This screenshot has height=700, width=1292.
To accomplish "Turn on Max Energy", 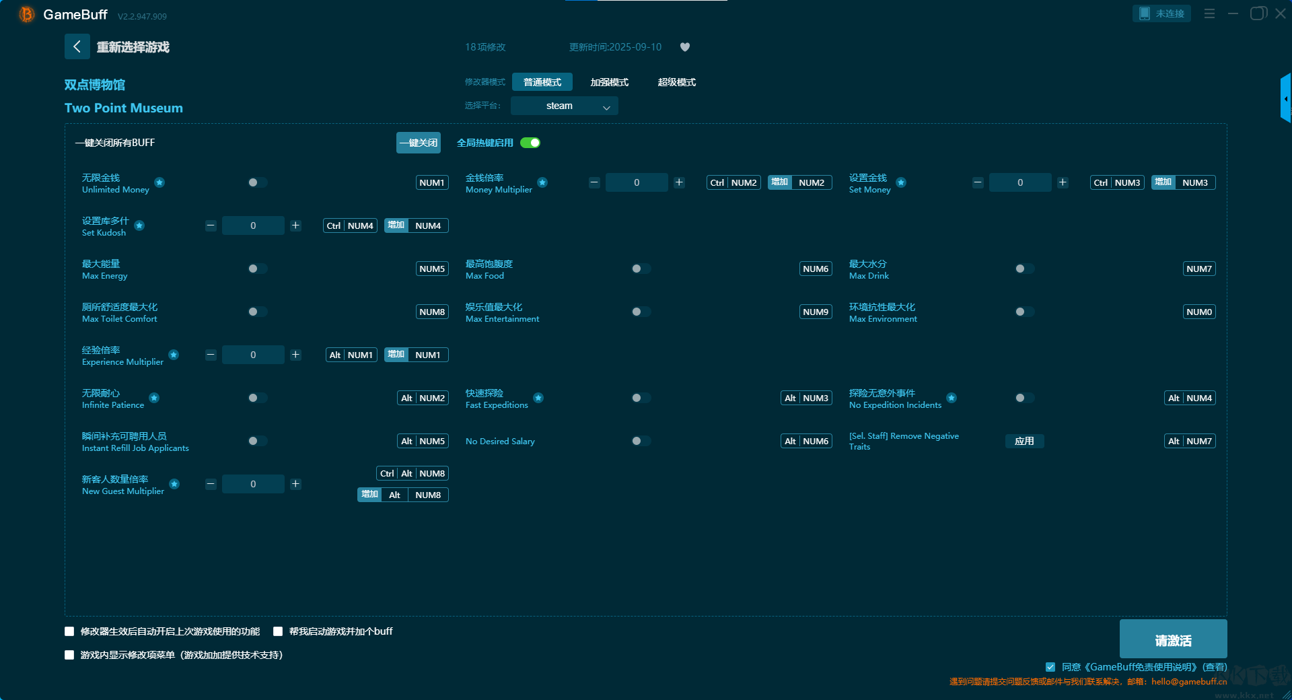I will tap(257, 269).
